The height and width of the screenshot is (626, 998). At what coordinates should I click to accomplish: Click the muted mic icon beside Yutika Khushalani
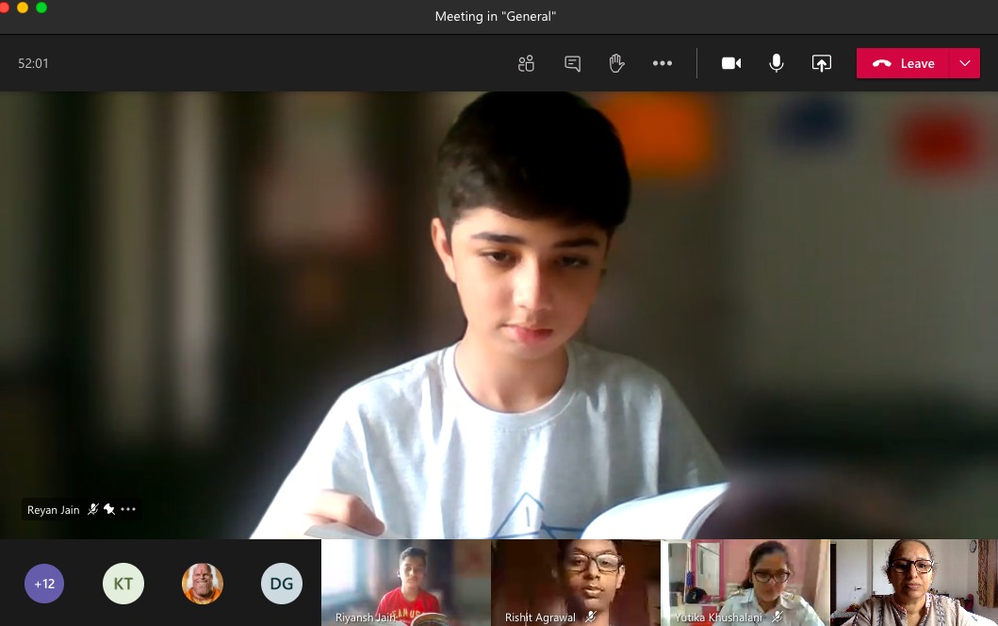777,617
